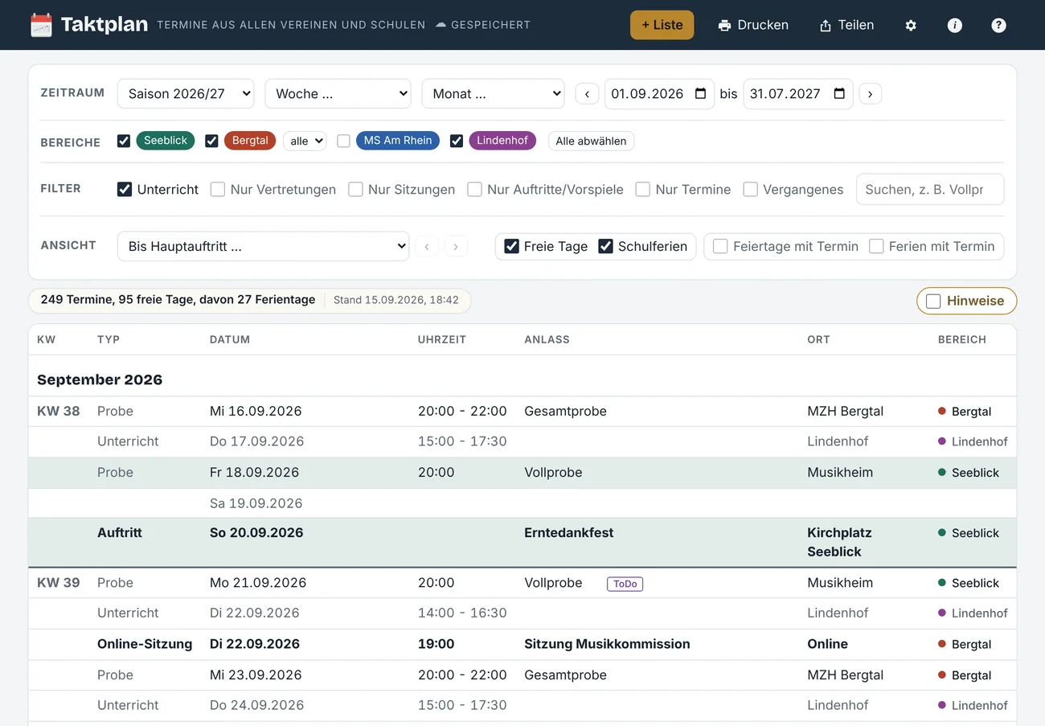This screenshot has height=726, width=1045.
Task: Go to next period with right arrow after end date
Action: coord(870,94)
